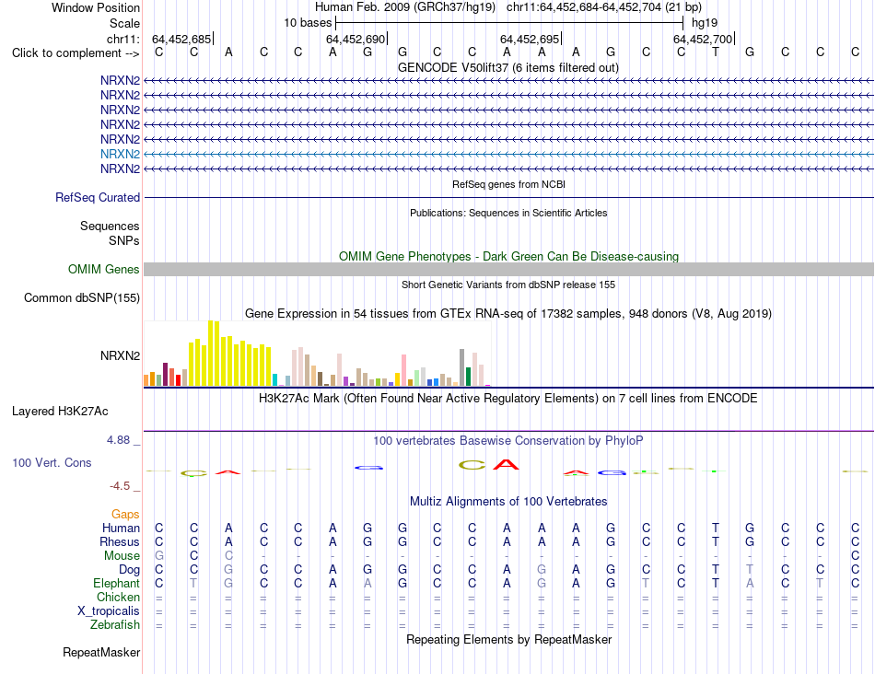The height and width of the screenshot is (674, 875).
Task: Click the 'Chicken' species label
Action: pos(118,597)
